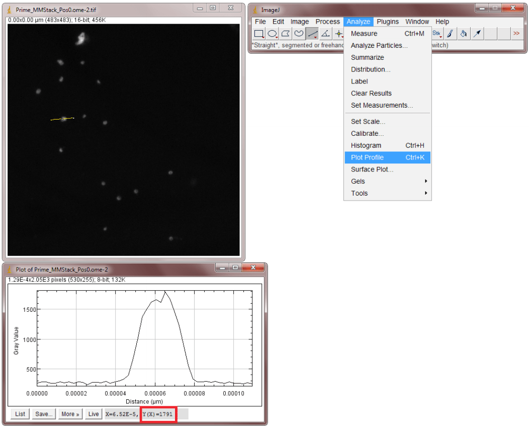Click the profile curve peak in plot

[x=165, y=292]
